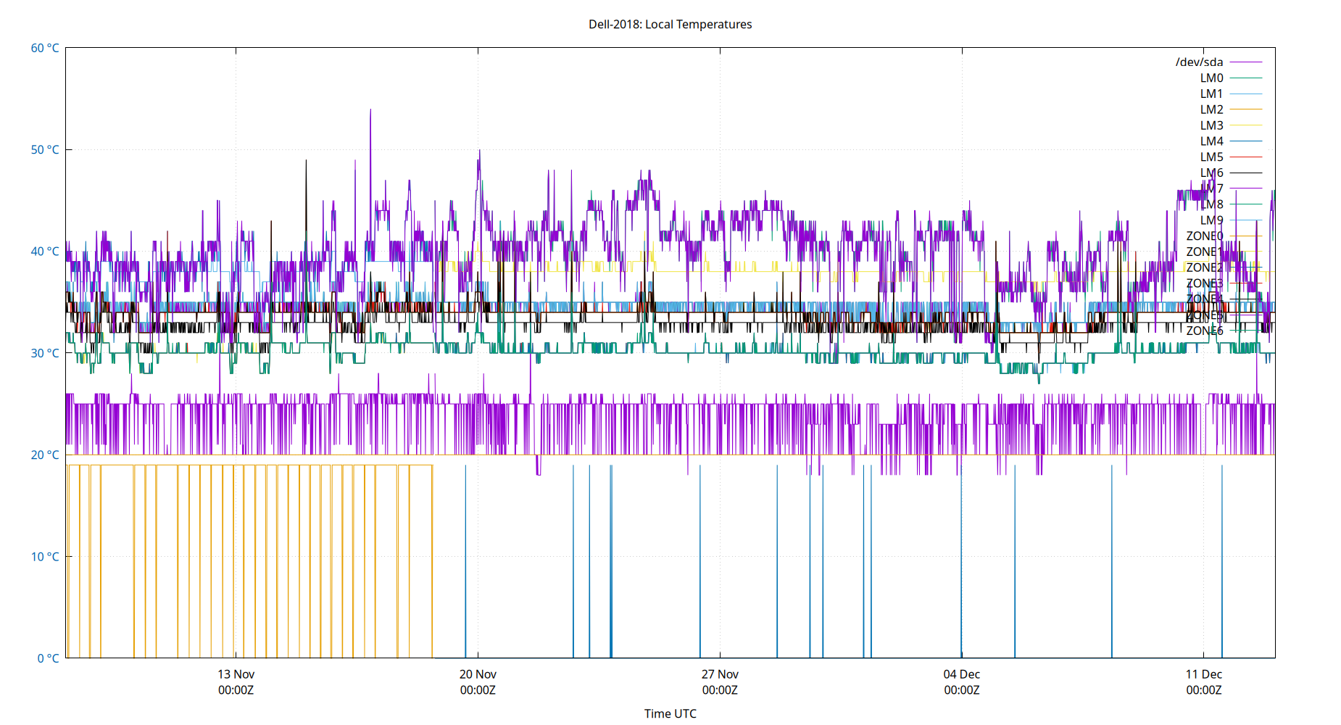
Task: Toggle the /dev/sda series in the legend
Action: 1200,62
